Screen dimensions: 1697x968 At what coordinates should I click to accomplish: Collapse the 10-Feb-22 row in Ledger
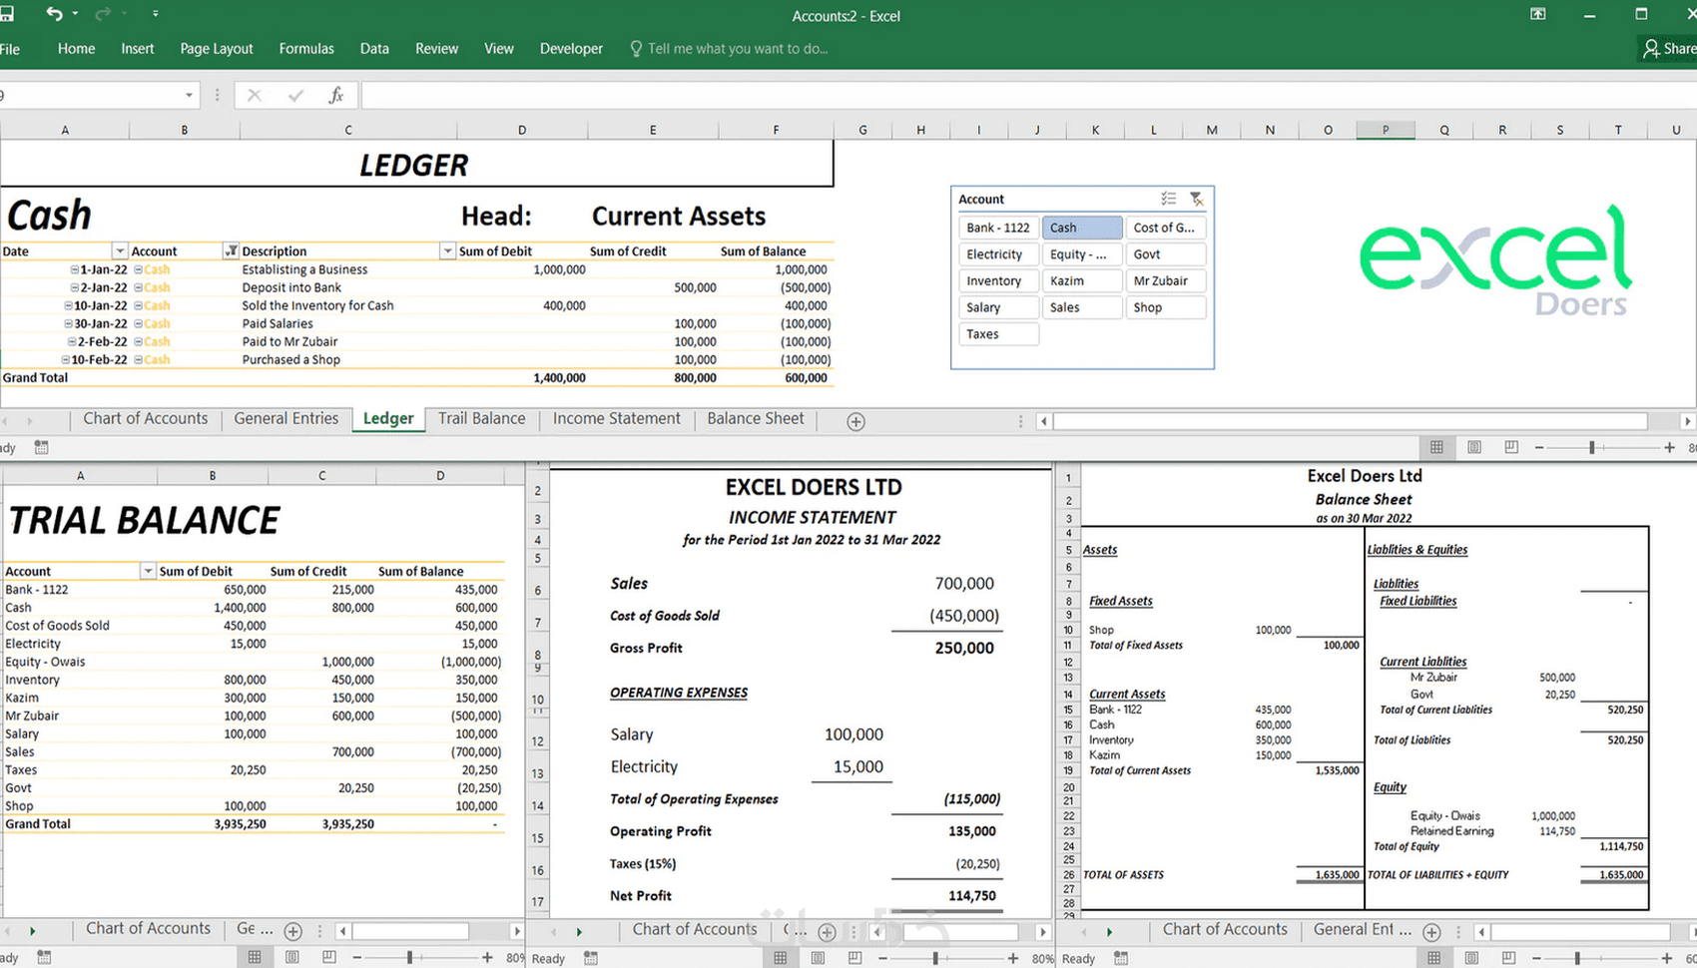[66, 359]
